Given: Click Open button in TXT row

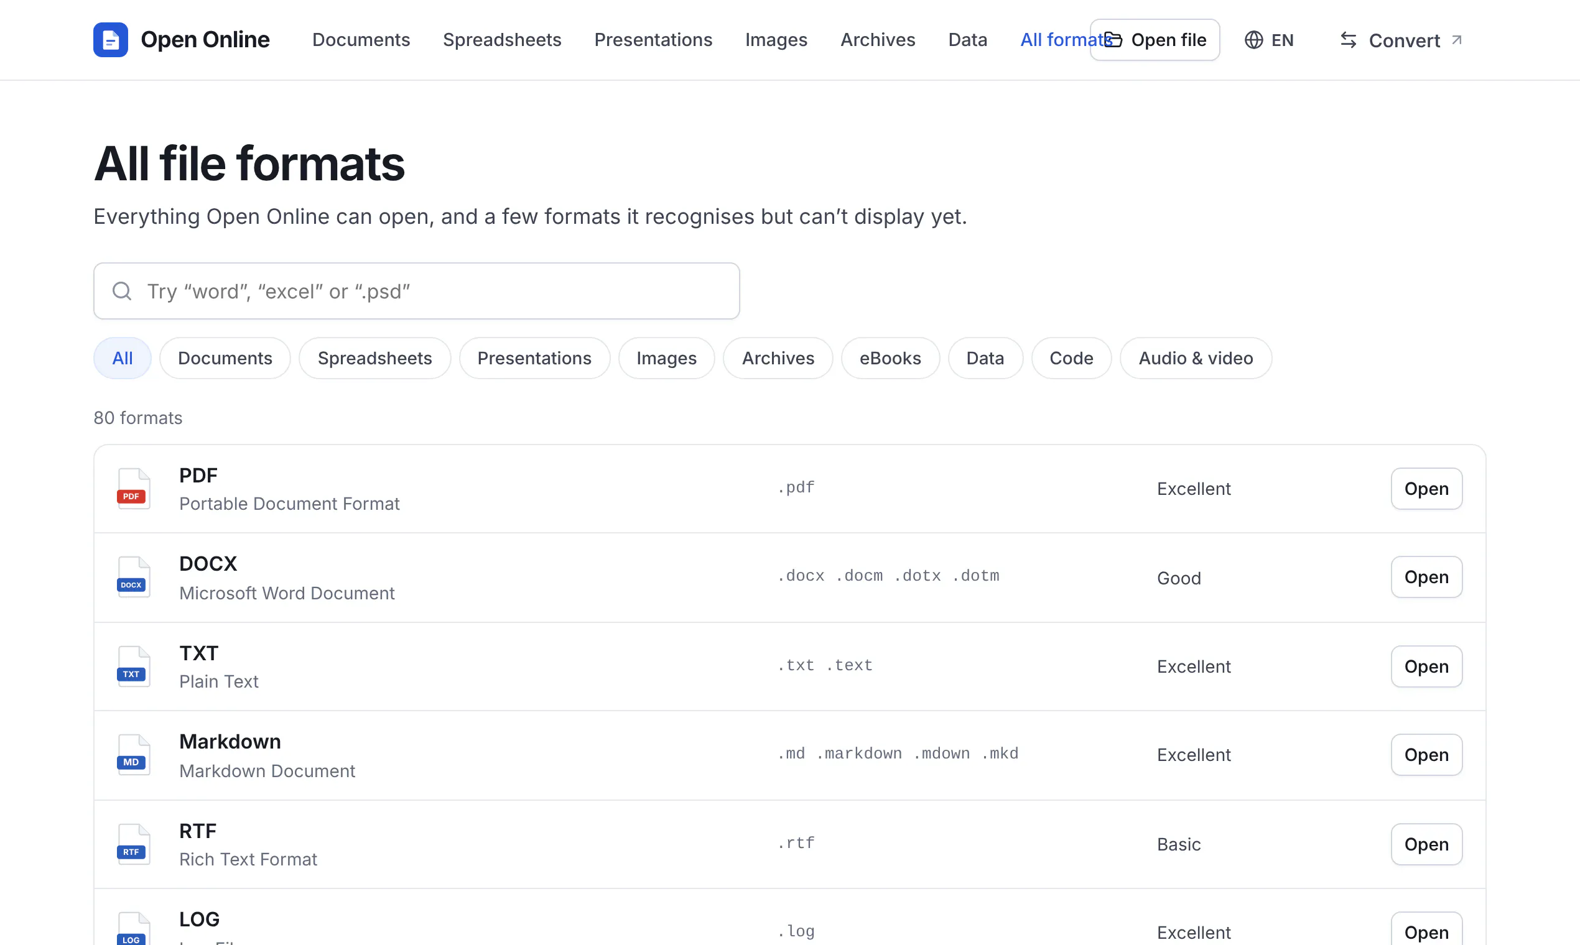Looking at the screenshot, I should 1426,666.
